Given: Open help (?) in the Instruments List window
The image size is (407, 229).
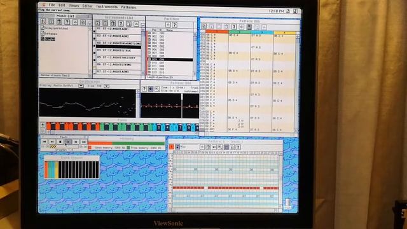Looking at the screenshot, I should coord(121,24).
